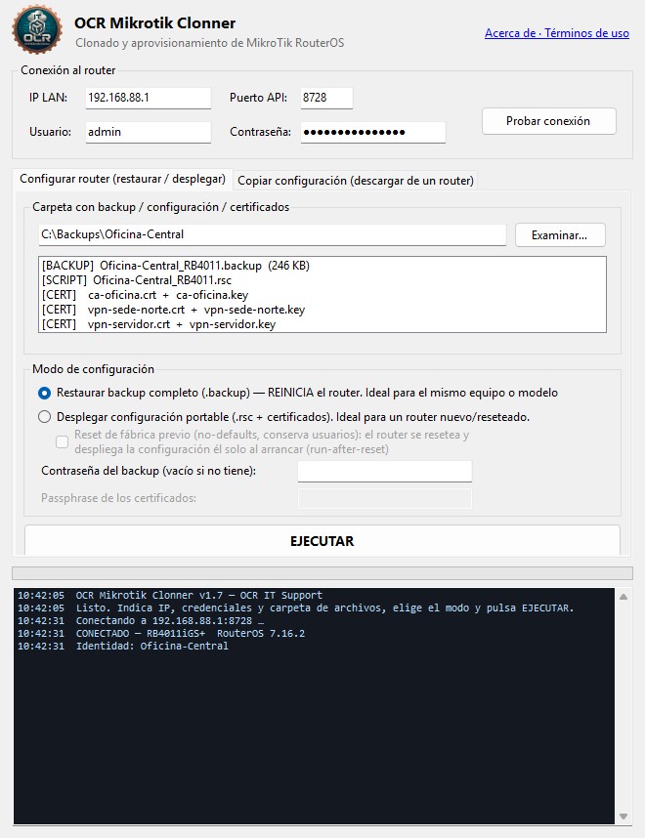The image size is (645, 838).
Task: Select the vpn-sede-norte.crt certificate row
Action: pyautogui.click(x=322, y=310)
